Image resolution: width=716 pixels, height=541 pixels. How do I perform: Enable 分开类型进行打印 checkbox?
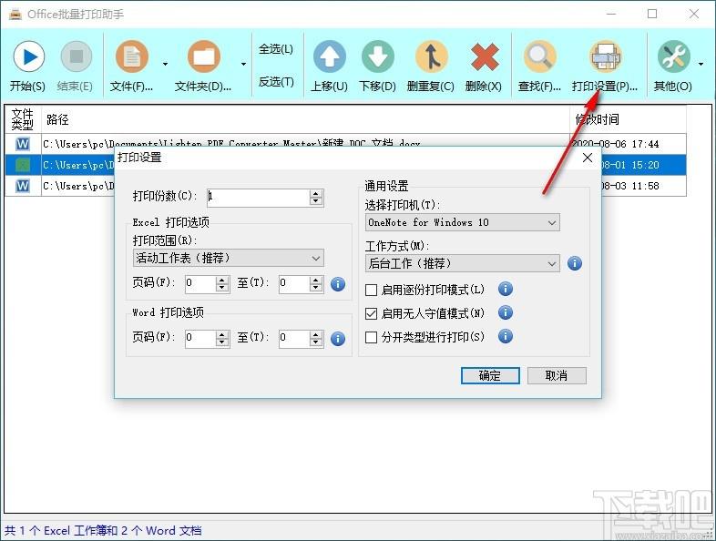click(372, 337)
